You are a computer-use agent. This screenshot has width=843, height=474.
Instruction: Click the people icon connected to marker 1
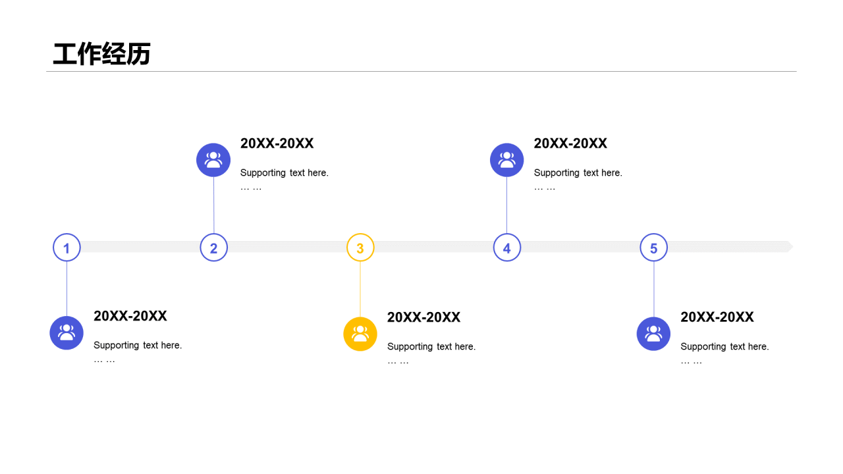pos(67,332)
